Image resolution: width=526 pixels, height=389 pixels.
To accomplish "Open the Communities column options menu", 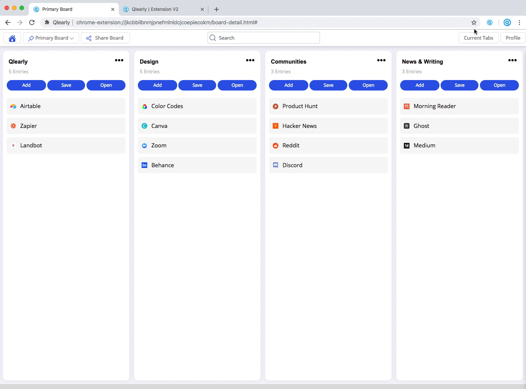I will (x=381, y=60).
